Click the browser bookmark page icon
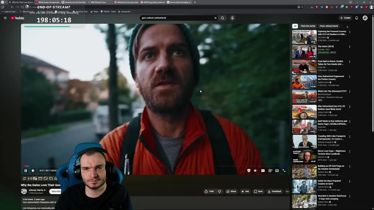Image resolution: width=374 pixels, height=210 pixels. [x=302, y=7]
